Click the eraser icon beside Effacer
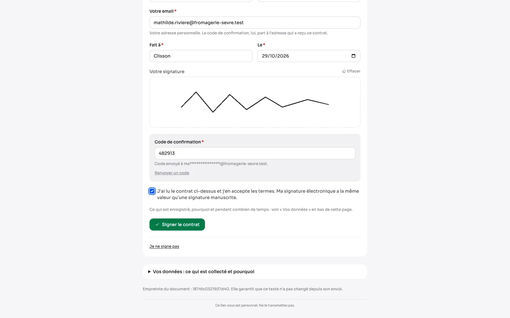The width and height of the screenshot is (510, 318). pos(344,72)
